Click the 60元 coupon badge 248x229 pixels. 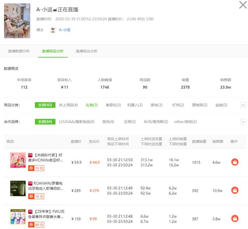[36, 225]
